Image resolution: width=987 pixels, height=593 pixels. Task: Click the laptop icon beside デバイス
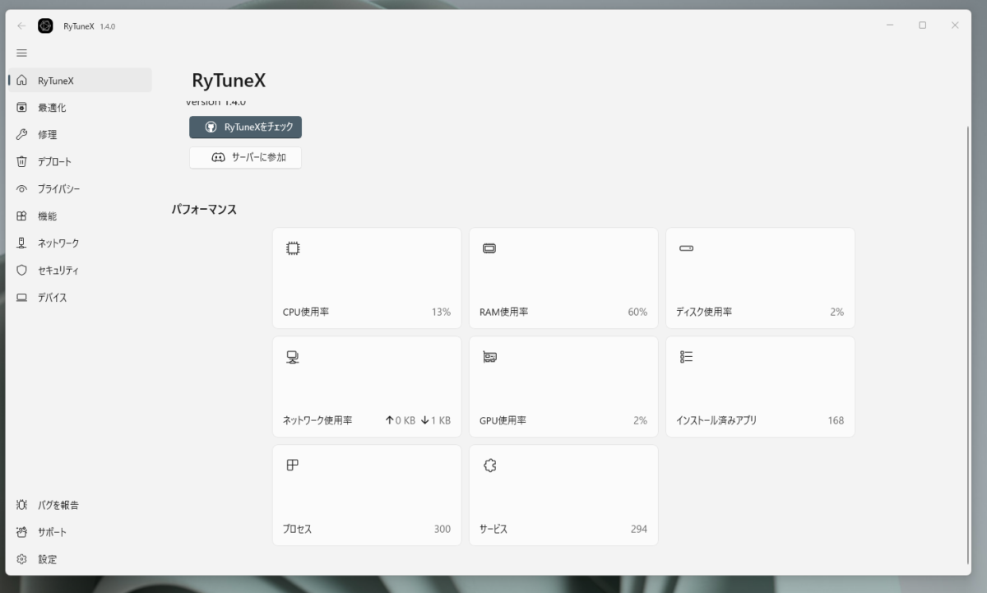22,298
